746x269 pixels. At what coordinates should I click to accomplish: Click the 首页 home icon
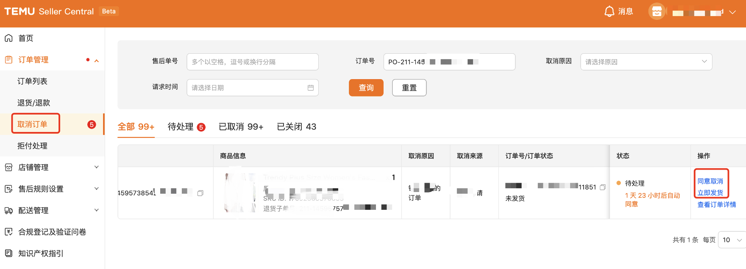click(8, 38)
